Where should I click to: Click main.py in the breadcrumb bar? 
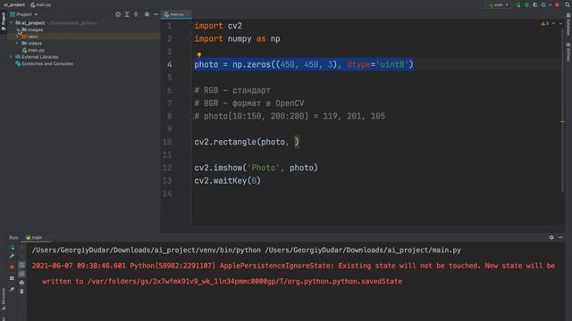click(41, 4)
